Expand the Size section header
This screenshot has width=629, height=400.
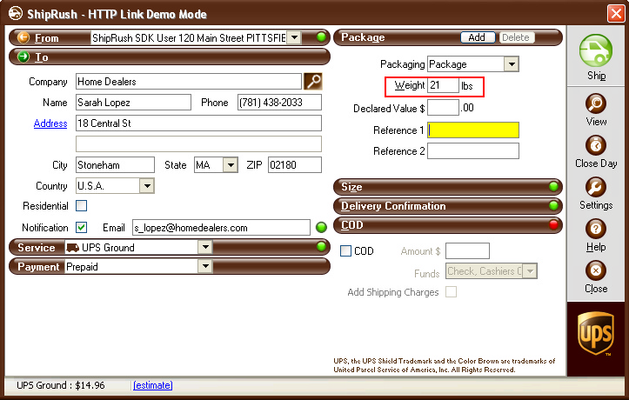(448, 187)
